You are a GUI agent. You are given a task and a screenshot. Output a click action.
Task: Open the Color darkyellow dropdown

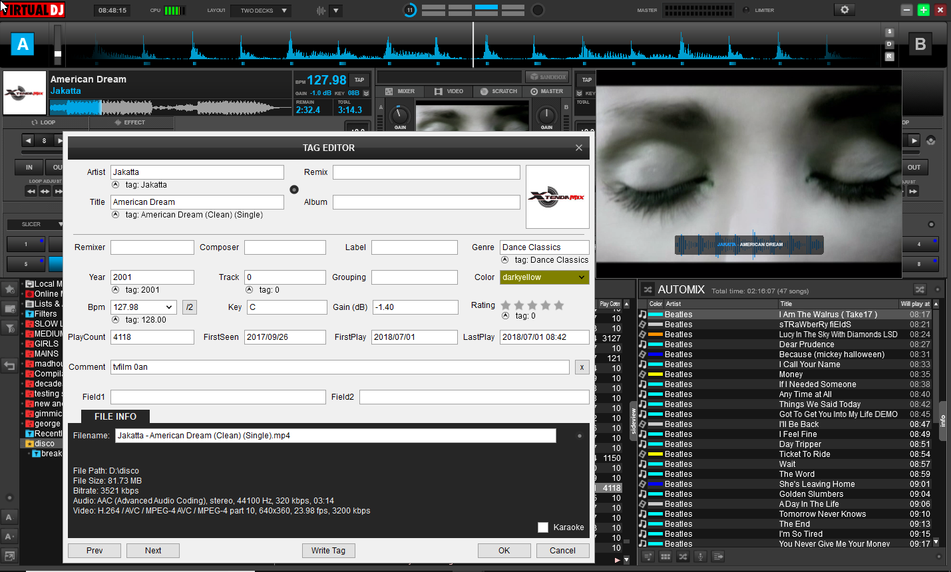click(544, 277)
